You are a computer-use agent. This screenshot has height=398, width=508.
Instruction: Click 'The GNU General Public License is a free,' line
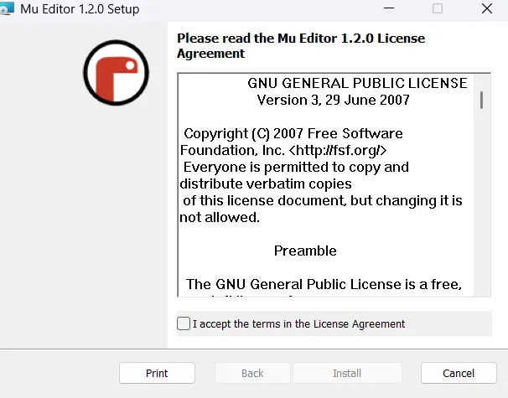(324, 284)
